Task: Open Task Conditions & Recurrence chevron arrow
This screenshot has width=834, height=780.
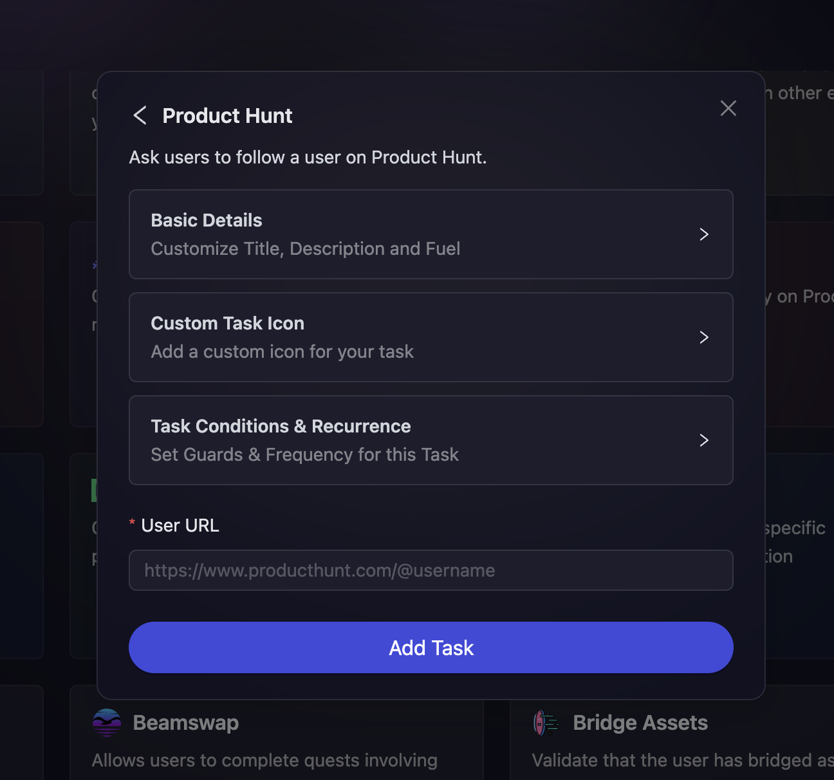Action: [x=704, y=440]
